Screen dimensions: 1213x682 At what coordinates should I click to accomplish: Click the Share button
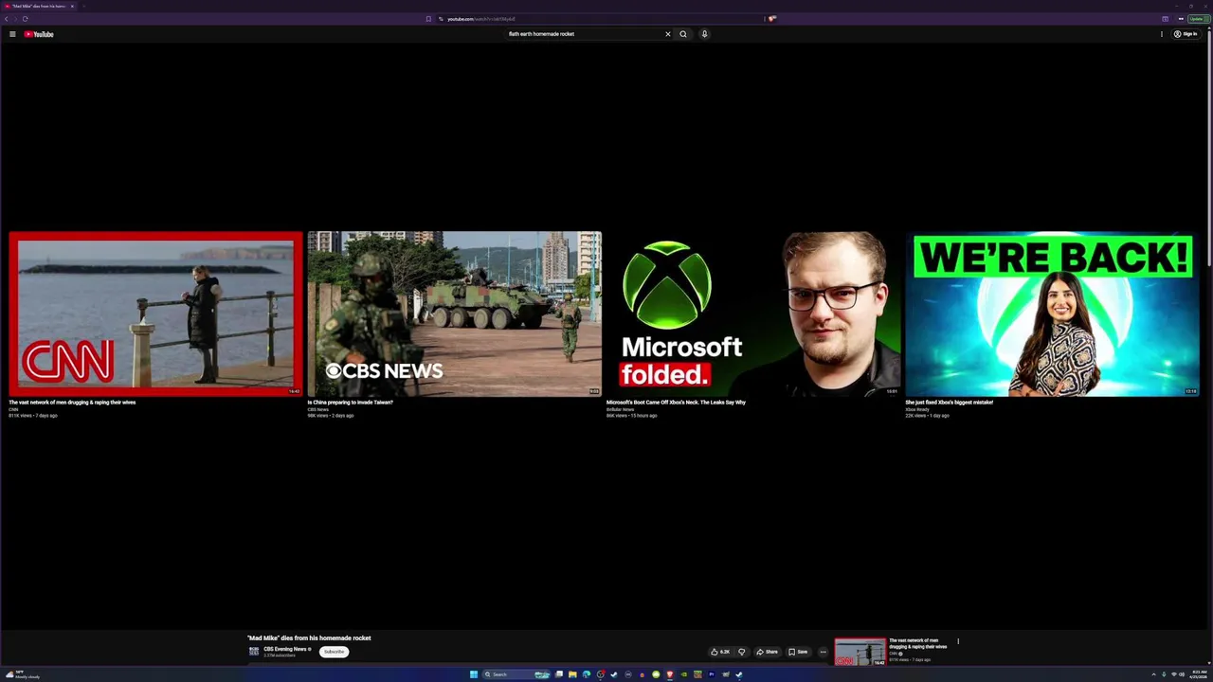coord(767,652)
